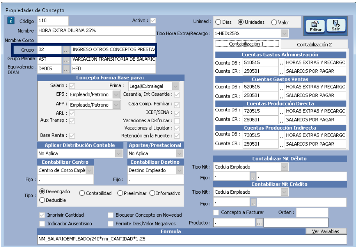
Task: Open Contabilizar Destino dropdown
Action: [180, 170]
